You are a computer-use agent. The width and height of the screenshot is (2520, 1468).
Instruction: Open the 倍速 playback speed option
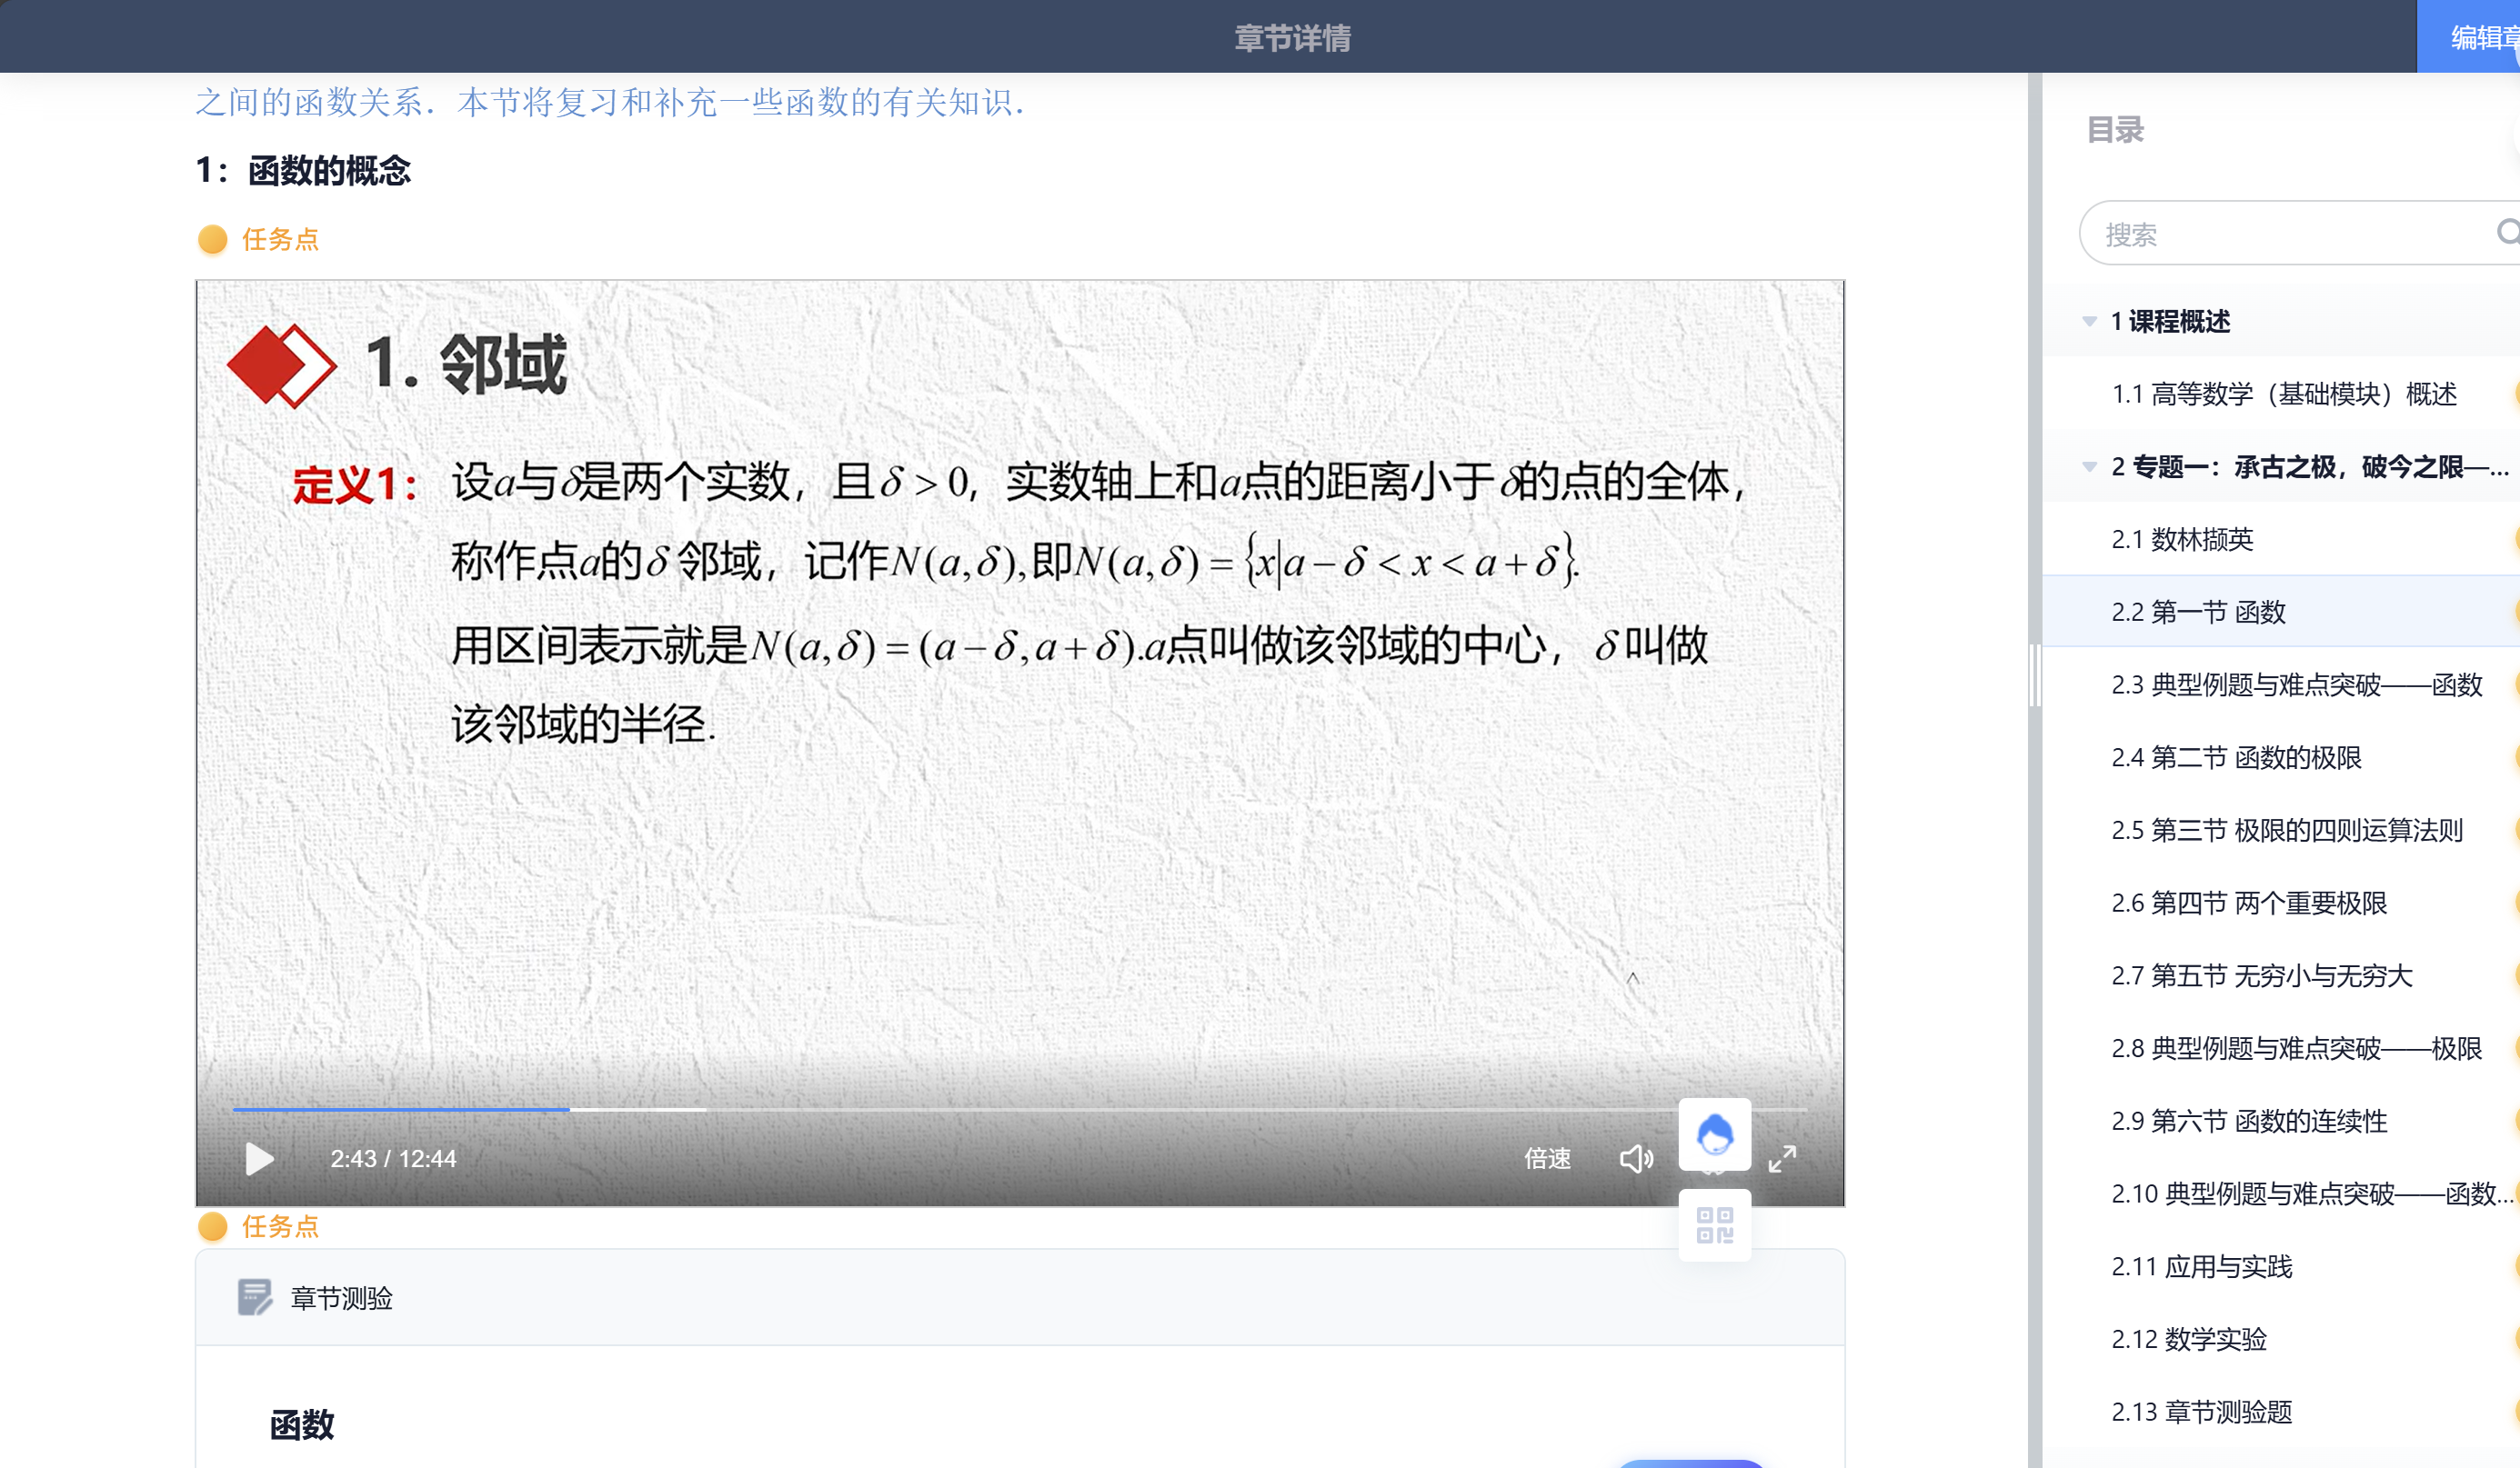pyautogui.click(x=1547, y=1158)
